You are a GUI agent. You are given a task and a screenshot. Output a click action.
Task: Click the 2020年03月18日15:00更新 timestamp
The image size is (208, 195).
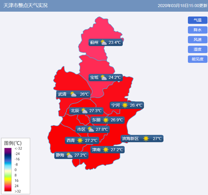[x=182, y=6]
